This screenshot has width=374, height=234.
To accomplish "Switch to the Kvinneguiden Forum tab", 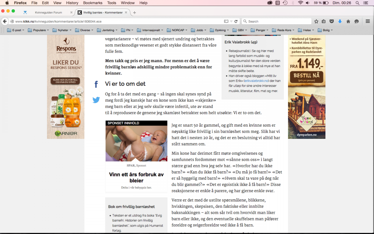I will (48, 12).
